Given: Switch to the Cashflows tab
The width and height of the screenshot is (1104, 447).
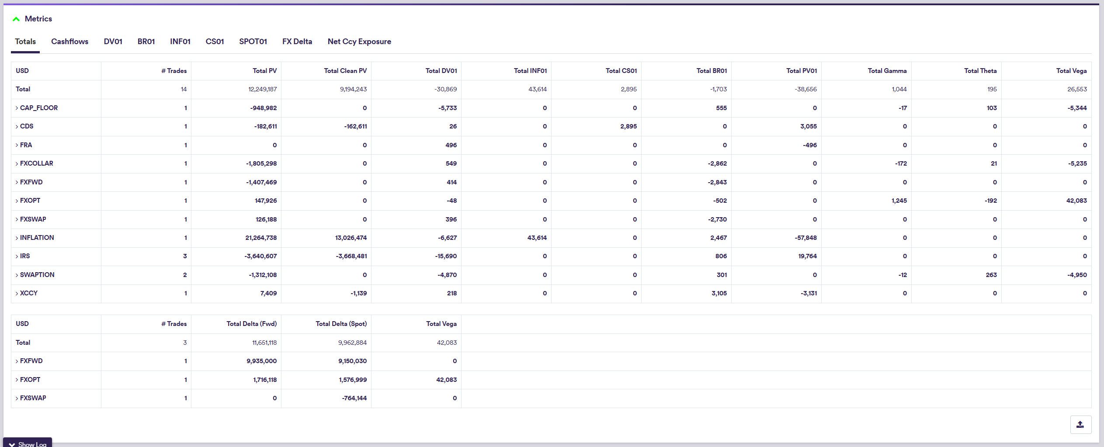Looking at the screenshot, I should pyautogui.click(x=69, y=42).
